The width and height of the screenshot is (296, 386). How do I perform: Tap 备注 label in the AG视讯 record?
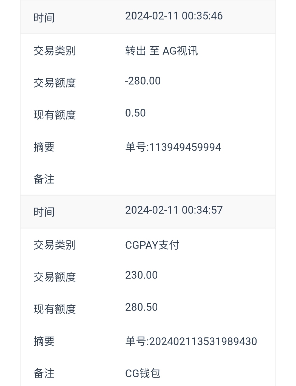point(44,179)
